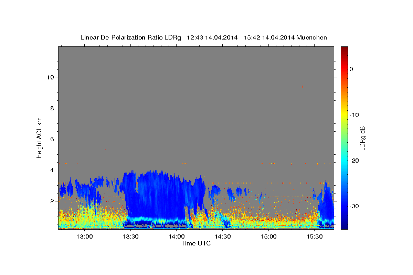
Task: Click the 15:30 time tick label
Action: 315,236
